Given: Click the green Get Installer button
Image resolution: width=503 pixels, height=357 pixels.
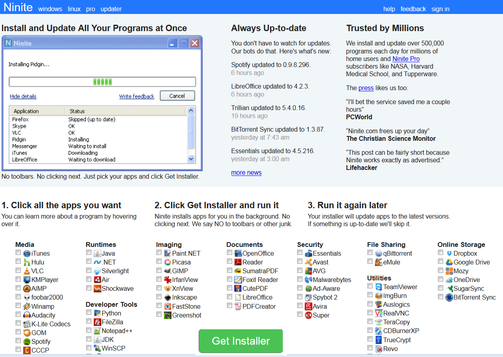Looking at the screenshot, I should click(241, 341).
